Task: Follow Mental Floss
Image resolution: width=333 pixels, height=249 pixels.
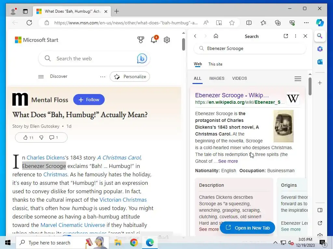Action: [89, 100]
